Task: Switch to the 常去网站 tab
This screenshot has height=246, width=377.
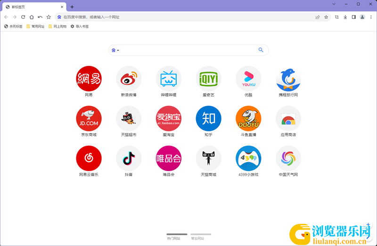Action: tap(201, 237)
